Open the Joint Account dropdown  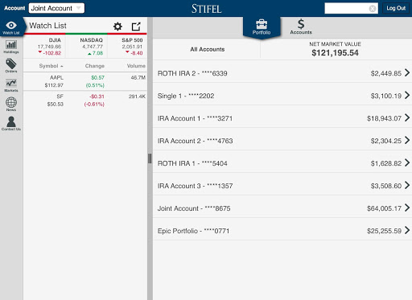click(56, 8)
